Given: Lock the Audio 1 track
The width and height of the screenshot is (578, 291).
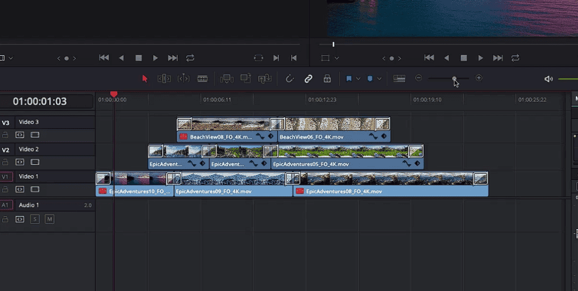Looking at the screenshot, I should point(5,219).
